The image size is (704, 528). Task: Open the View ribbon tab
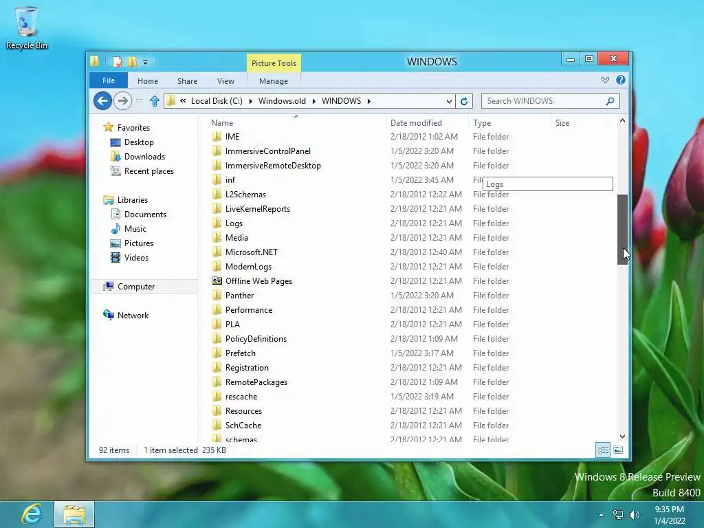225,81
